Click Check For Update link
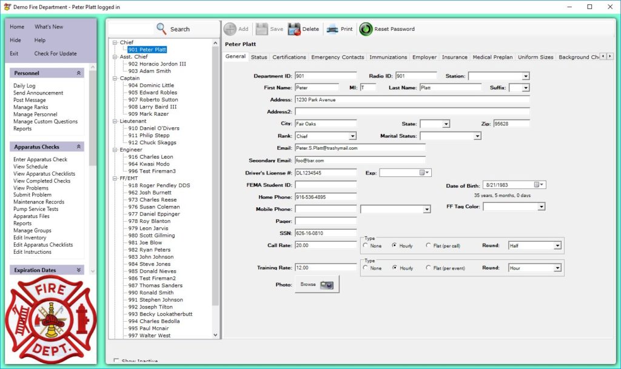This screenshot has height=369, width=621. tap(55, 53)
